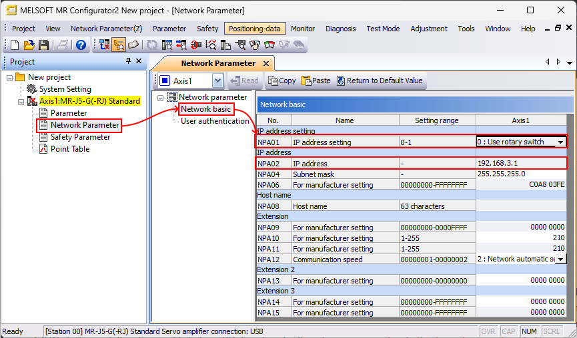Viewport: 577px width, 338px height.
Task: Pin the Project panel with pushpin icon
Action: [128, 61]
